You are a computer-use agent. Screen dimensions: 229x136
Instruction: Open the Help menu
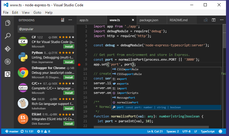[49, 13]
